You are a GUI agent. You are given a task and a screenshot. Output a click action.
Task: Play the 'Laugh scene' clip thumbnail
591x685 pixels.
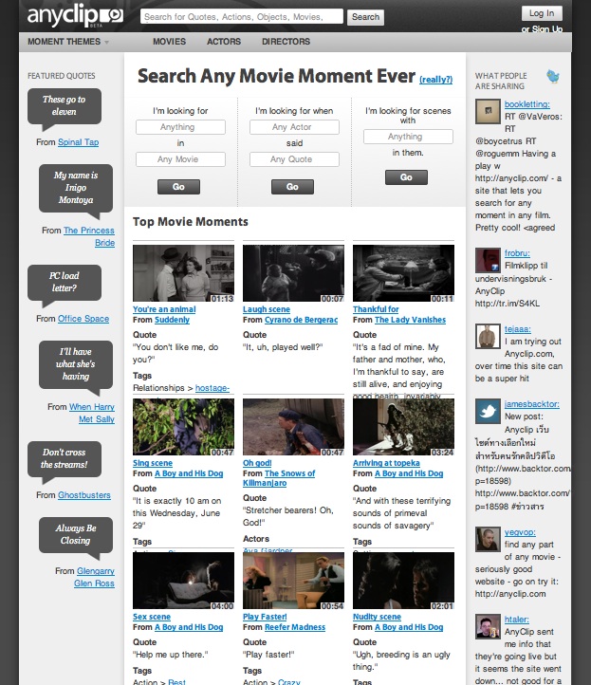[293, 273]
